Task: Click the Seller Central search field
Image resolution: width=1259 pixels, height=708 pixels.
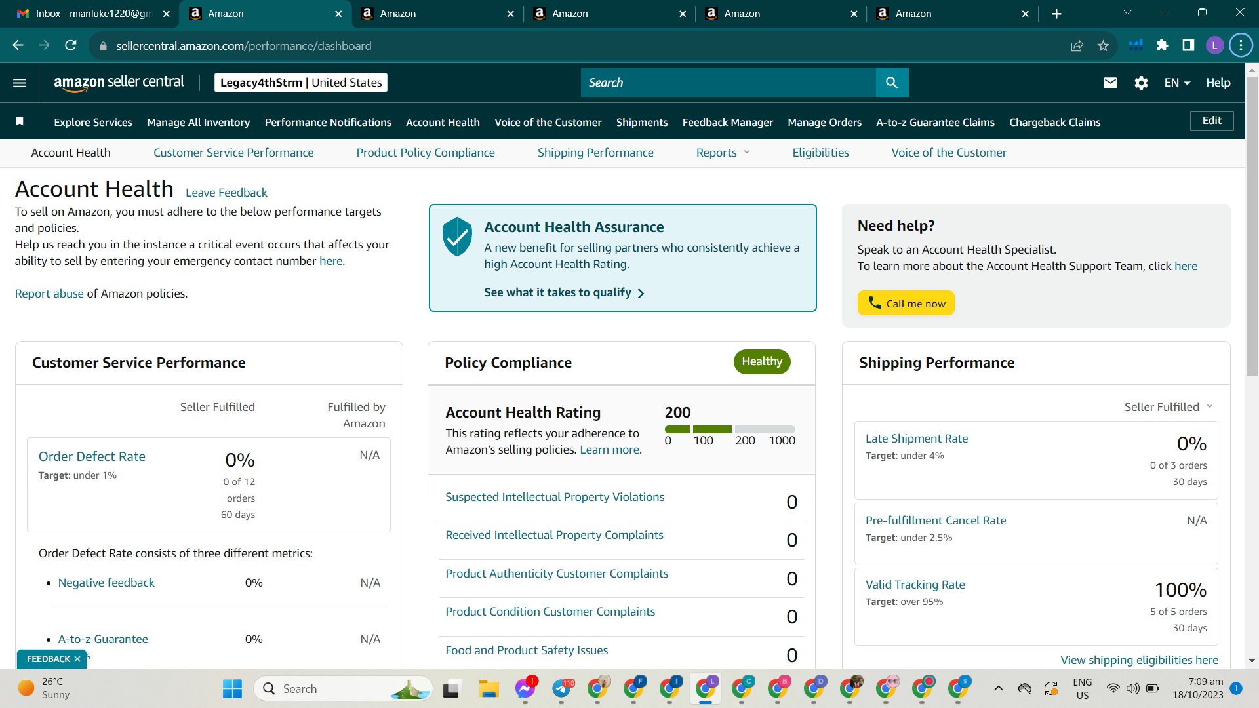Action: [x=729, y=83]
